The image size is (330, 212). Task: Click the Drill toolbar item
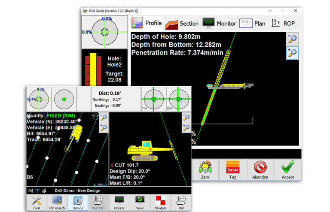[181, 203]
